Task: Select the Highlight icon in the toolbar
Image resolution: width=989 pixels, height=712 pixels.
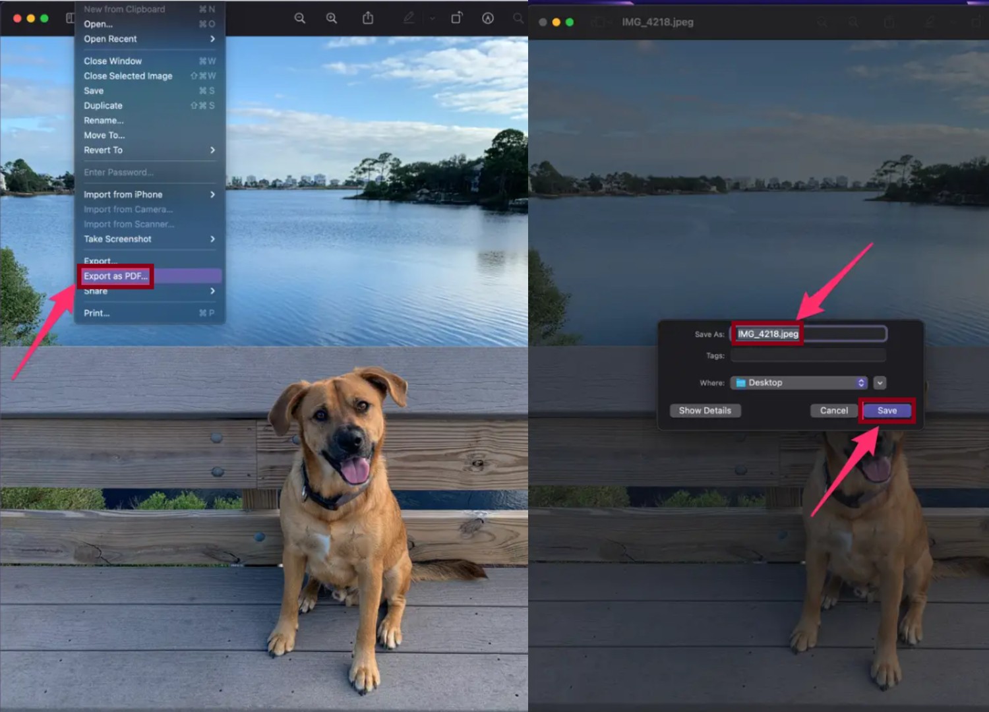Action: coord(487,18)
